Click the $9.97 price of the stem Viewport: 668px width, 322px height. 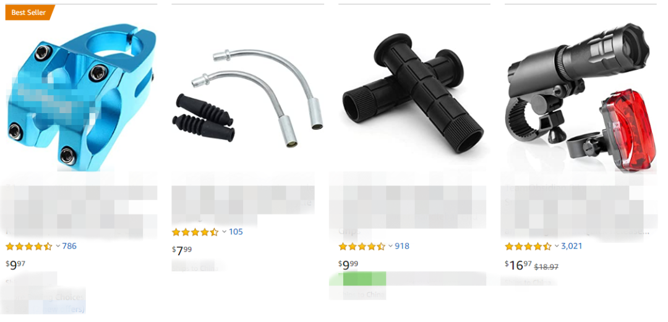[x=15, y=265]
